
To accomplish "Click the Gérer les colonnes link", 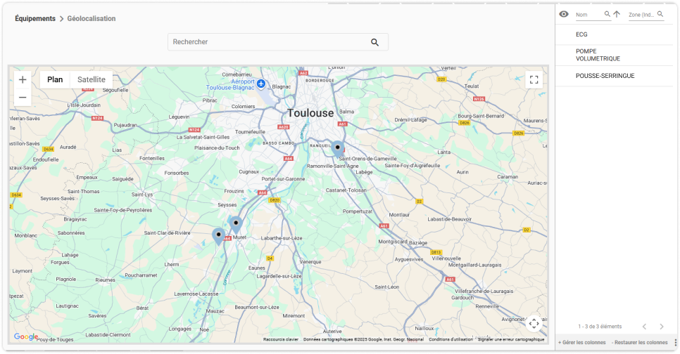I will (x=582, y=342).
